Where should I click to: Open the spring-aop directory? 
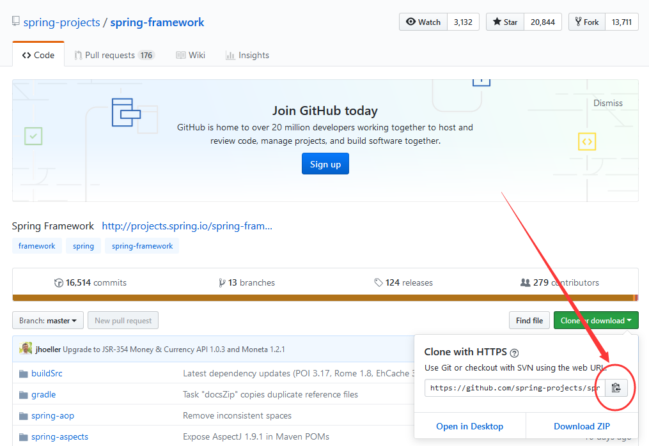point(52,416)
